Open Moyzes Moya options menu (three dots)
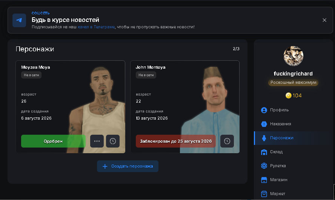This screenshot has height=200, width=335. [x=97, y=141]
